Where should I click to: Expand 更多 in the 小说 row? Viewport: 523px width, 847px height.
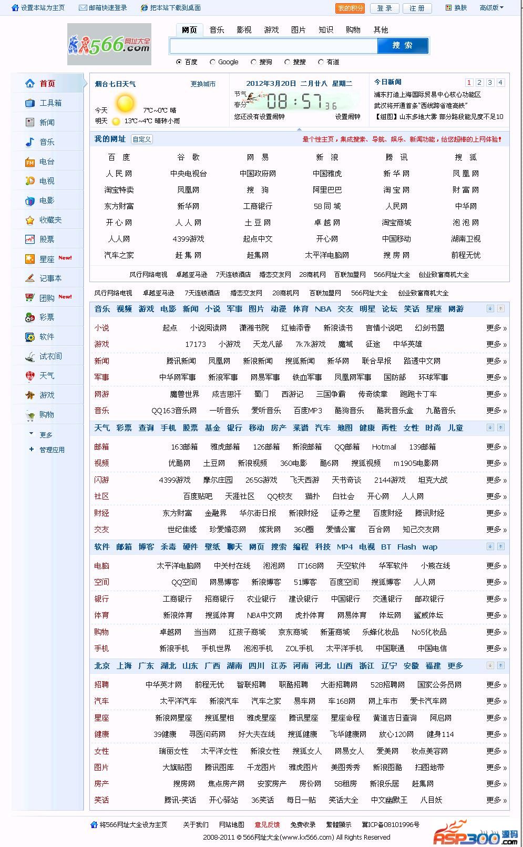click(x=496, y=328)
